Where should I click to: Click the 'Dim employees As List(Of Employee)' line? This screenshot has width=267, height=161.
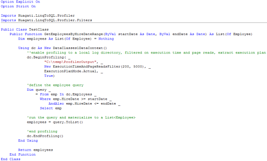pyautogui.click(x=66, y=39)
